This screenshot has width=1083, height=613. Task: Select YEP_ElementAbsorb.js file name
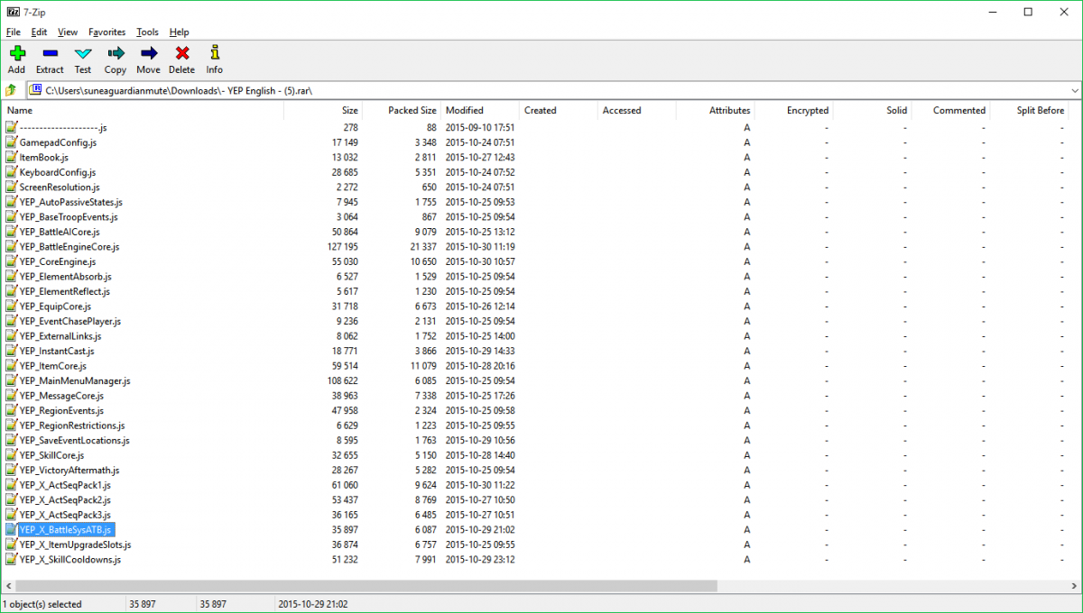[65, 276]
